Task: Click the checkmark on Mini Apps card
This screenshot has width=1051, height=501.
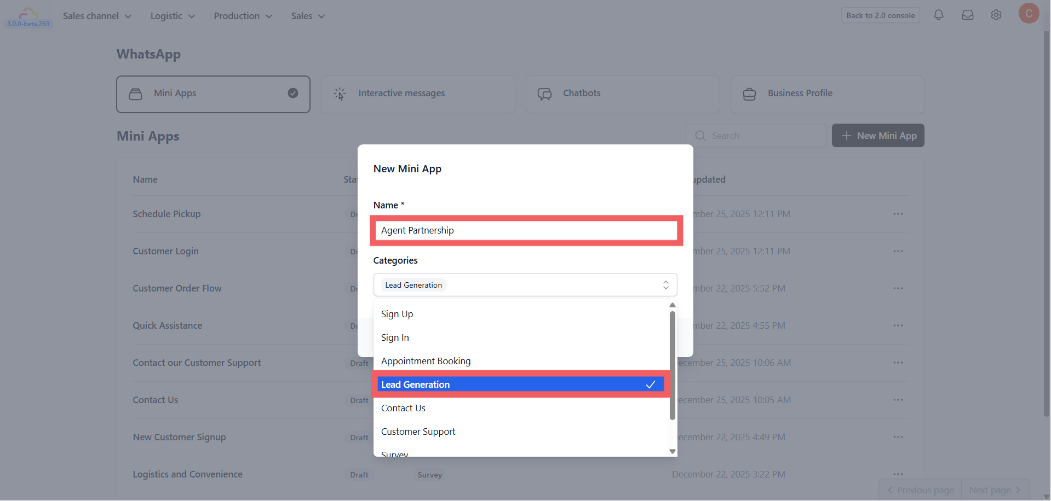Action: 293,93
